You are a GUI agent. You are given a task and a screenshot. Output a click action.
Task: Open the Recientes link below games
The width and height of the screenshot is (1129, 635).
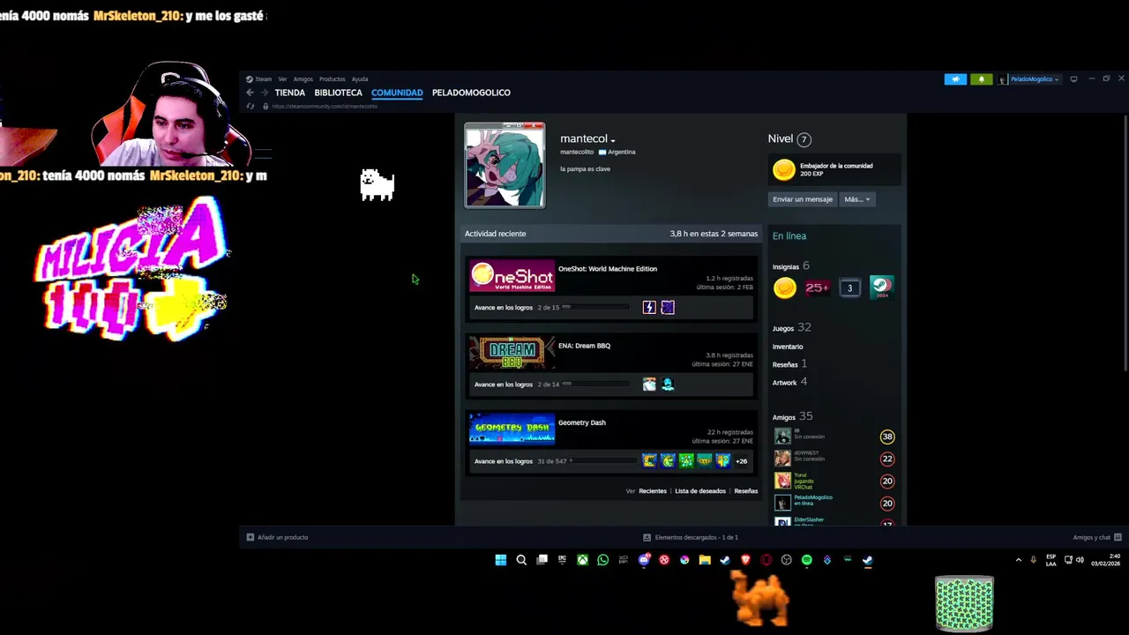pos(653,491)
